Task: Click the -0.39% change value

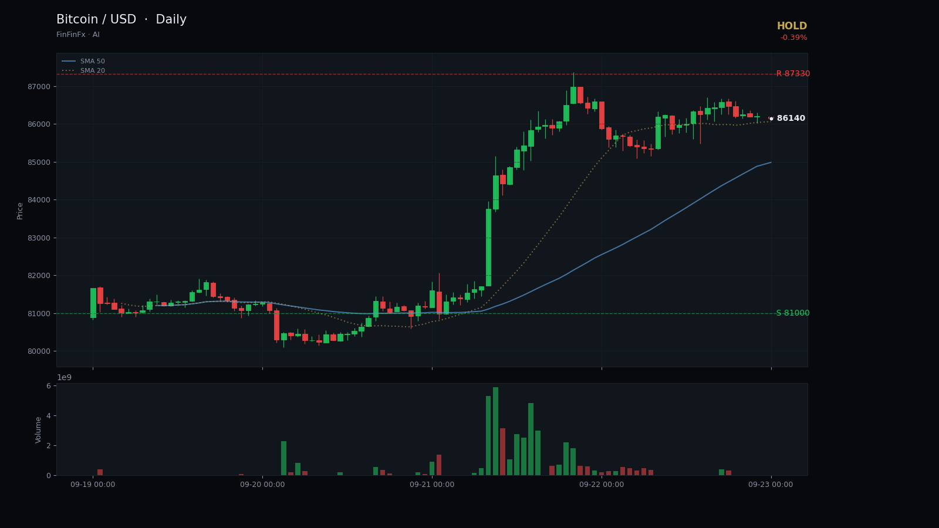Action: coord(793,38)
